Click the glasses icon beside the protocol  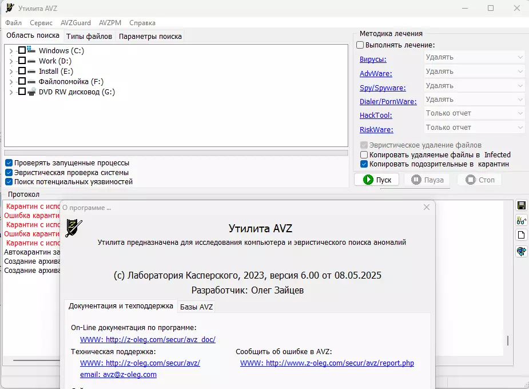click(x=521, y=221)
